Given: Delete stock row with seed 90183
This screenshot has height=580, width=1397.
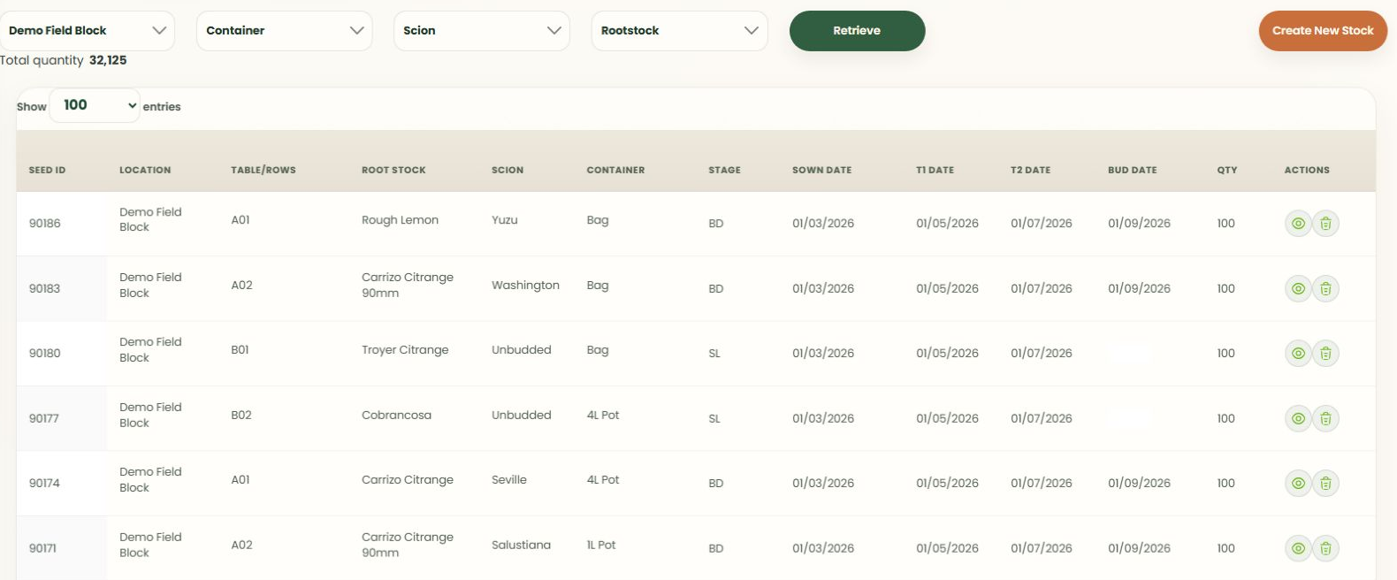Looking at the screenshot, I should click(x=1325, y=288).
